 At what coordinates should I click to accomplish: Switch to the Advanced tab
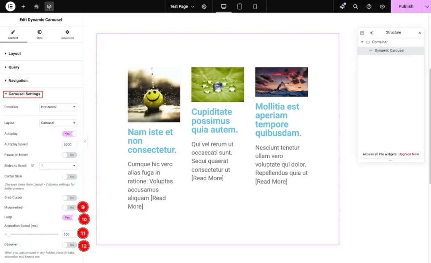pos(67,35)
